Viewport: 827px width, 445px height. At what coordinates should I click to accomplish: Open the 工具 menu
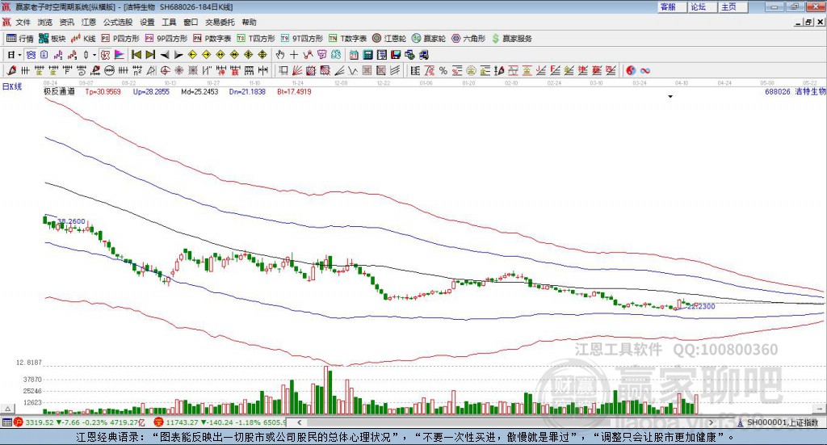(169, 22)
